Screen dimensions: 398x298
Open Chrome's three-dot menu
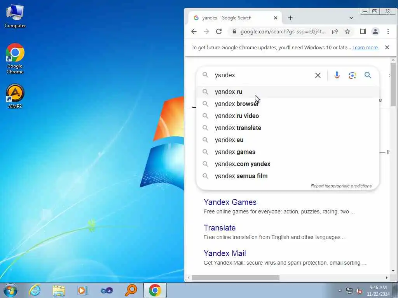click(x=388, y=31)
